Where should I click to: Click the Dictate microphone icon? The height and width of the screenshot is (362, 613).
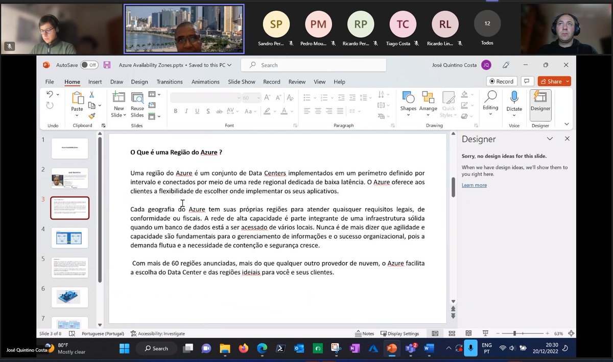(x=514, y=98)
